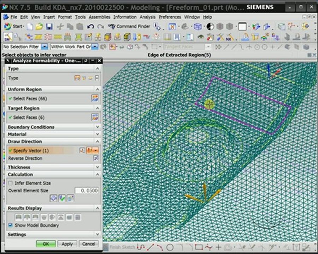The image size is (318, 254).
Task: Click the Overall Element Size field
Action: click(x=87, y=190)
